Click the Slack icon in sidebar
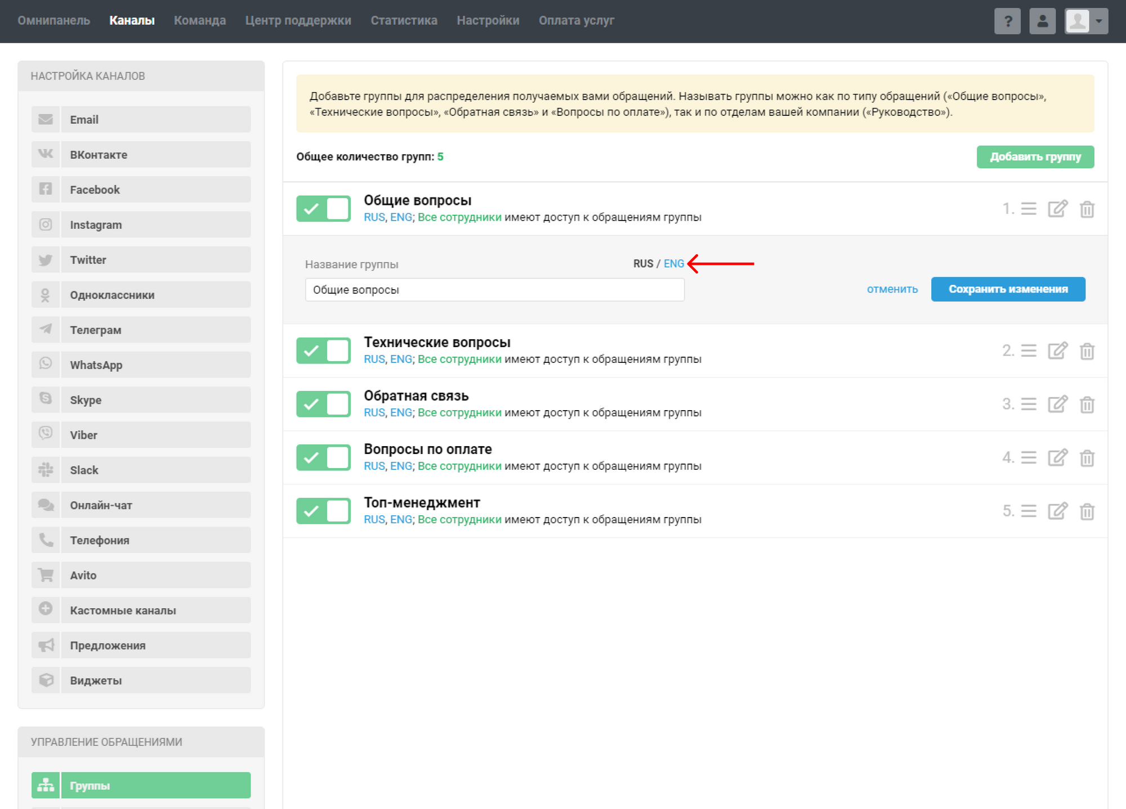The width and height of the screenshot is (1126, 809). (46, 469)
